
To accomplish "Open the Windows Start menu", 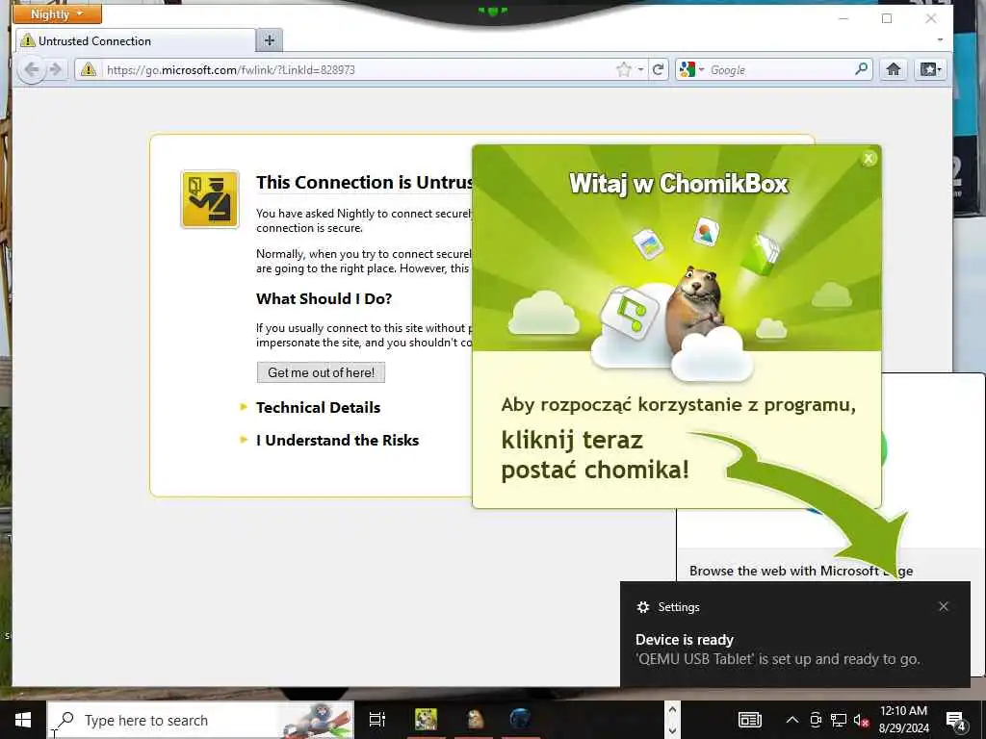I will tap(23, 720).
